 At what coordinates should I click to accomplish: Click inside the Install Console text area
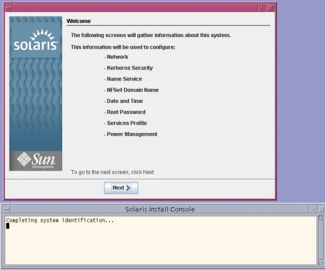coord(161,241)
